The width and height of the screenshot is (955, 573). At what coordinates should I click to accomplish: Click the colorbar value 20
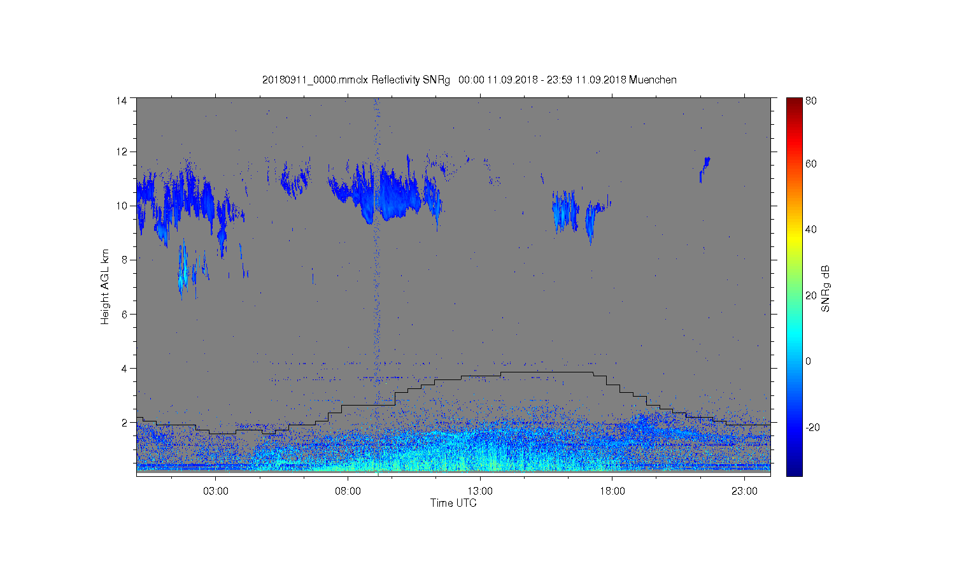coord(811,295)
